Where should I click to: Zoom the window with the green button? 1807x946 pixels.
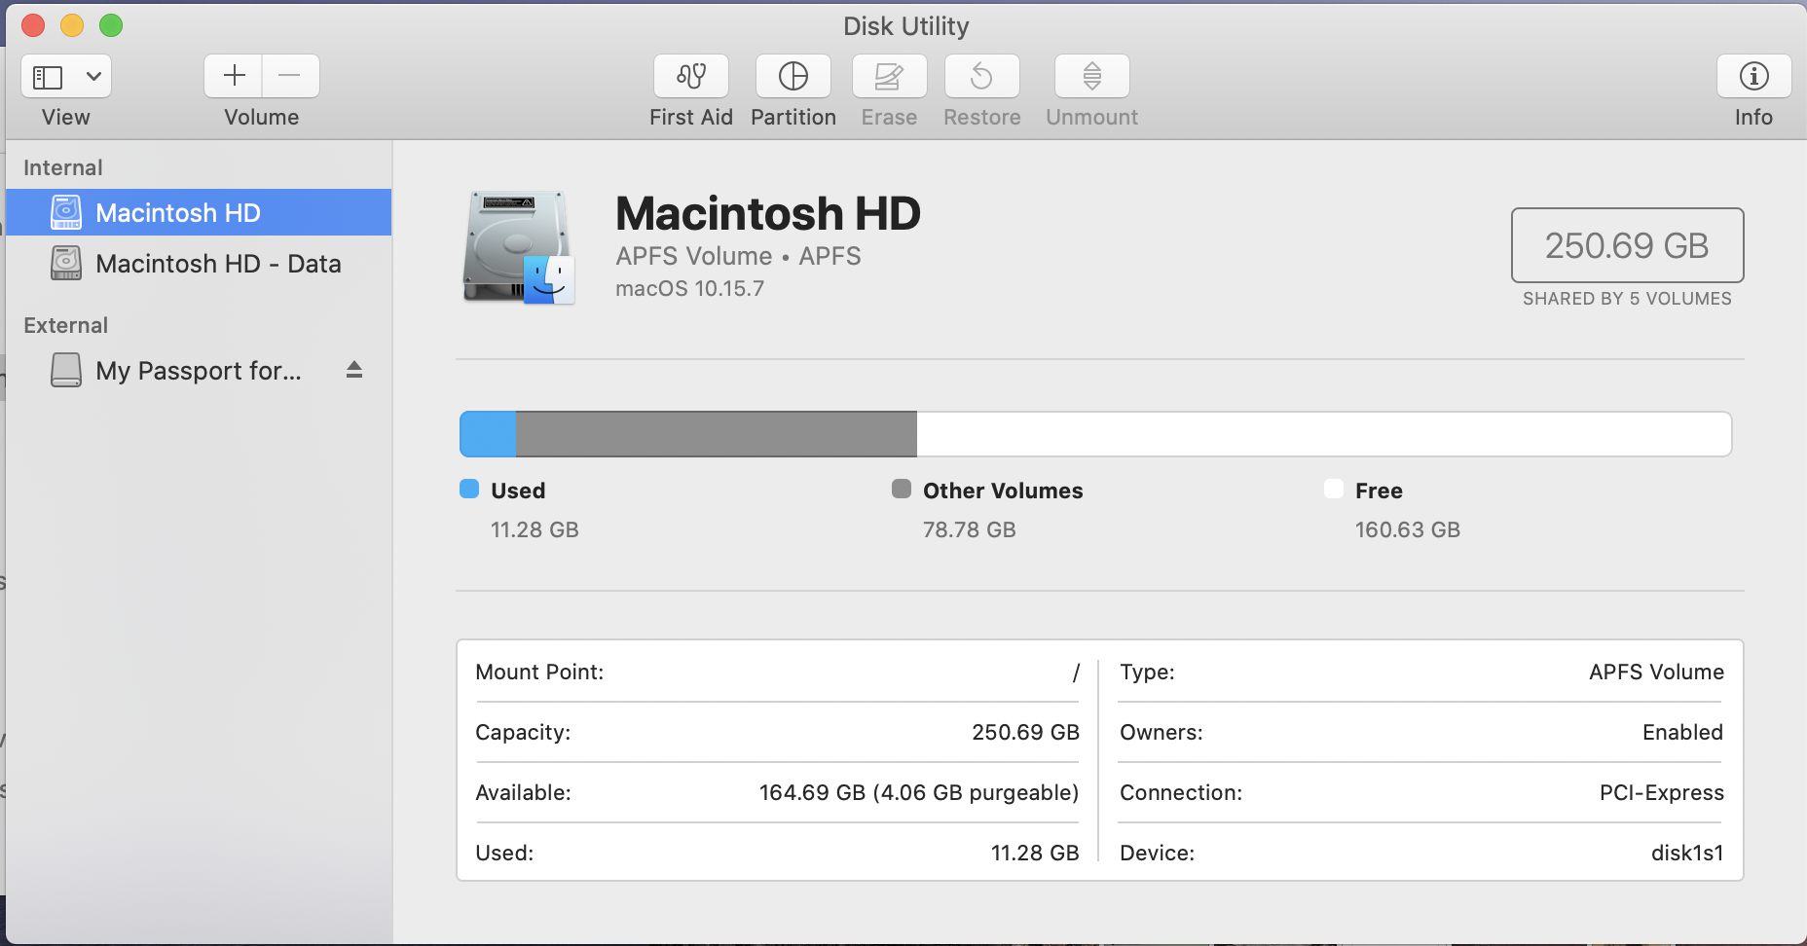(x=111, y=25)
